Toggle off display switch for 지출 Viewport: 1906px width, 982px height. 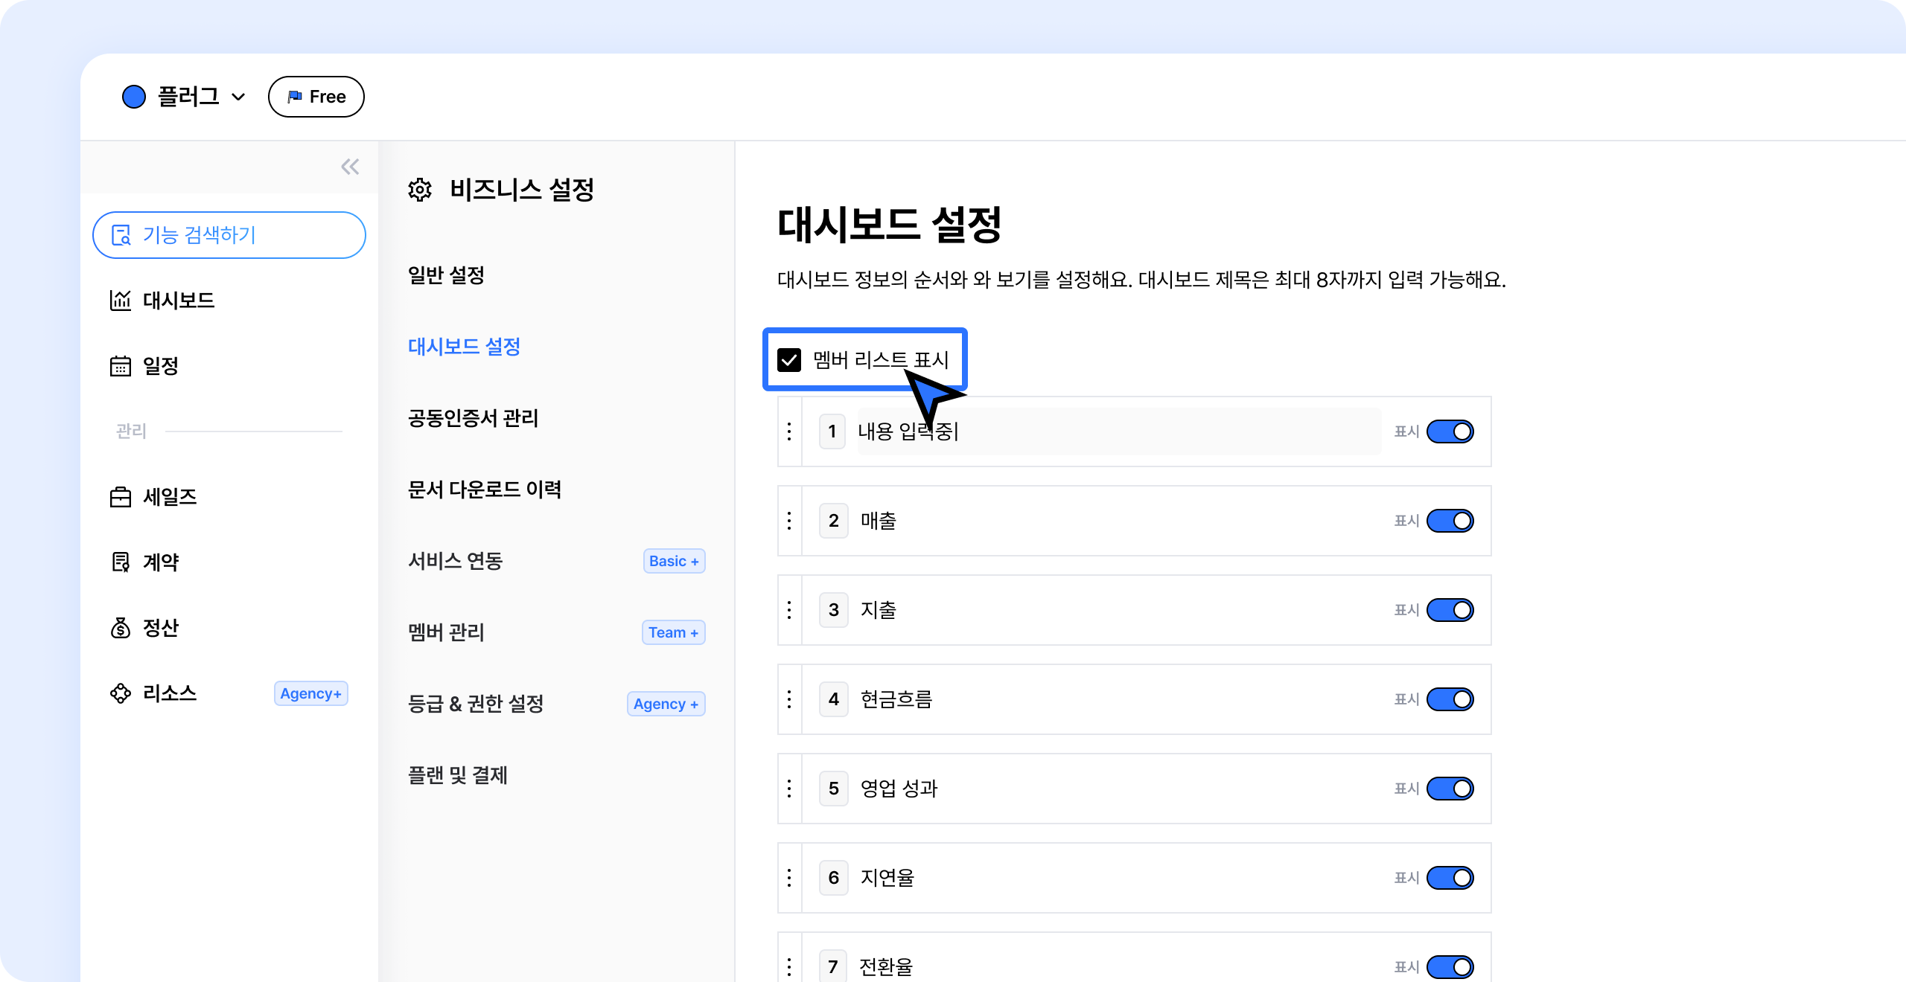coord(1450,610)
